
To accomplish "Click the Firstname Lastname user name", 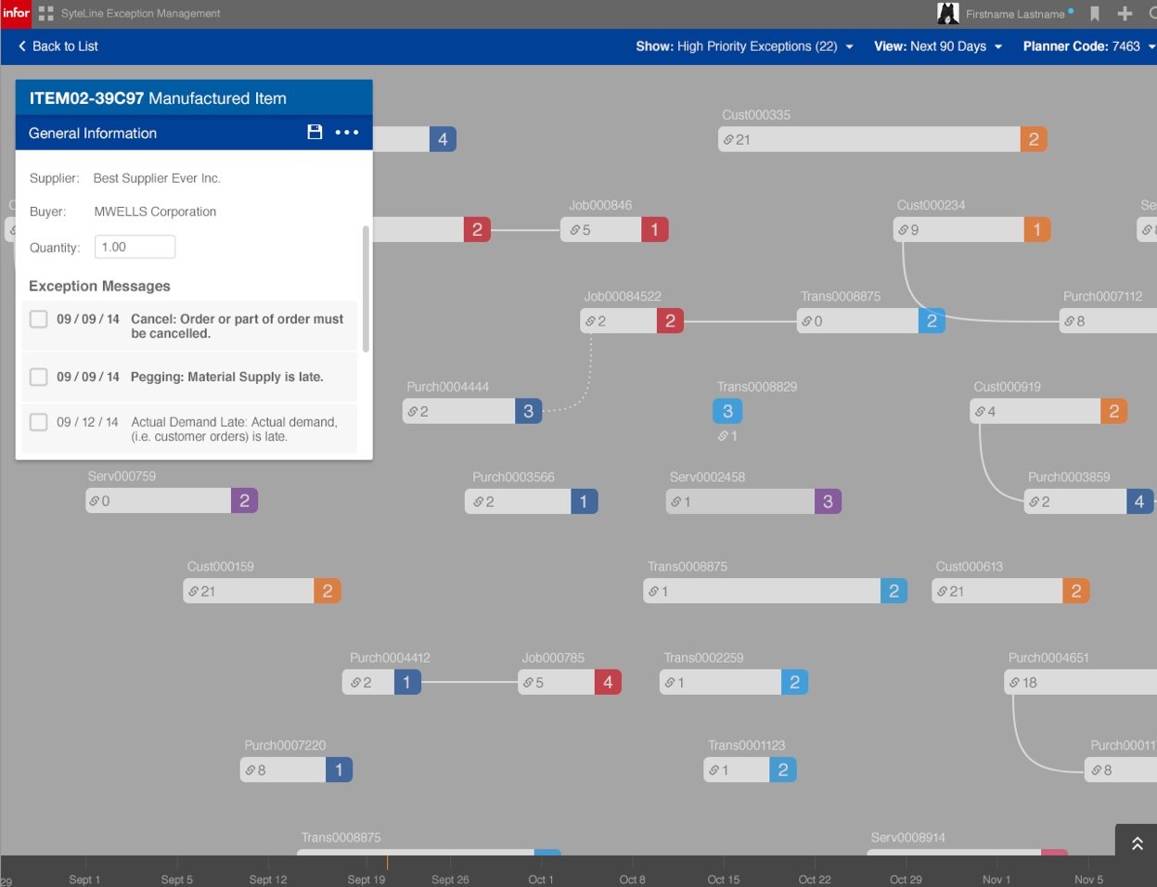I will point(1015,14).
